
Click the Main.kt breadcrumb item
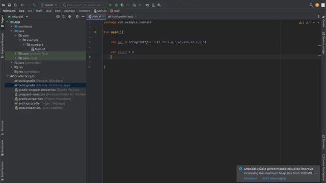click(100, 11)
